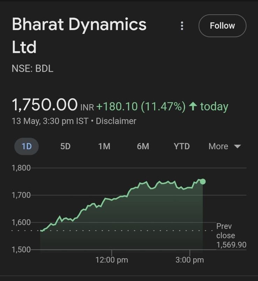Image resolution: width=258 pixels, height=281 pixels.
Task: Click the dropdown arrow beside More
Action: pyautogui.click(x=238, y=146)
